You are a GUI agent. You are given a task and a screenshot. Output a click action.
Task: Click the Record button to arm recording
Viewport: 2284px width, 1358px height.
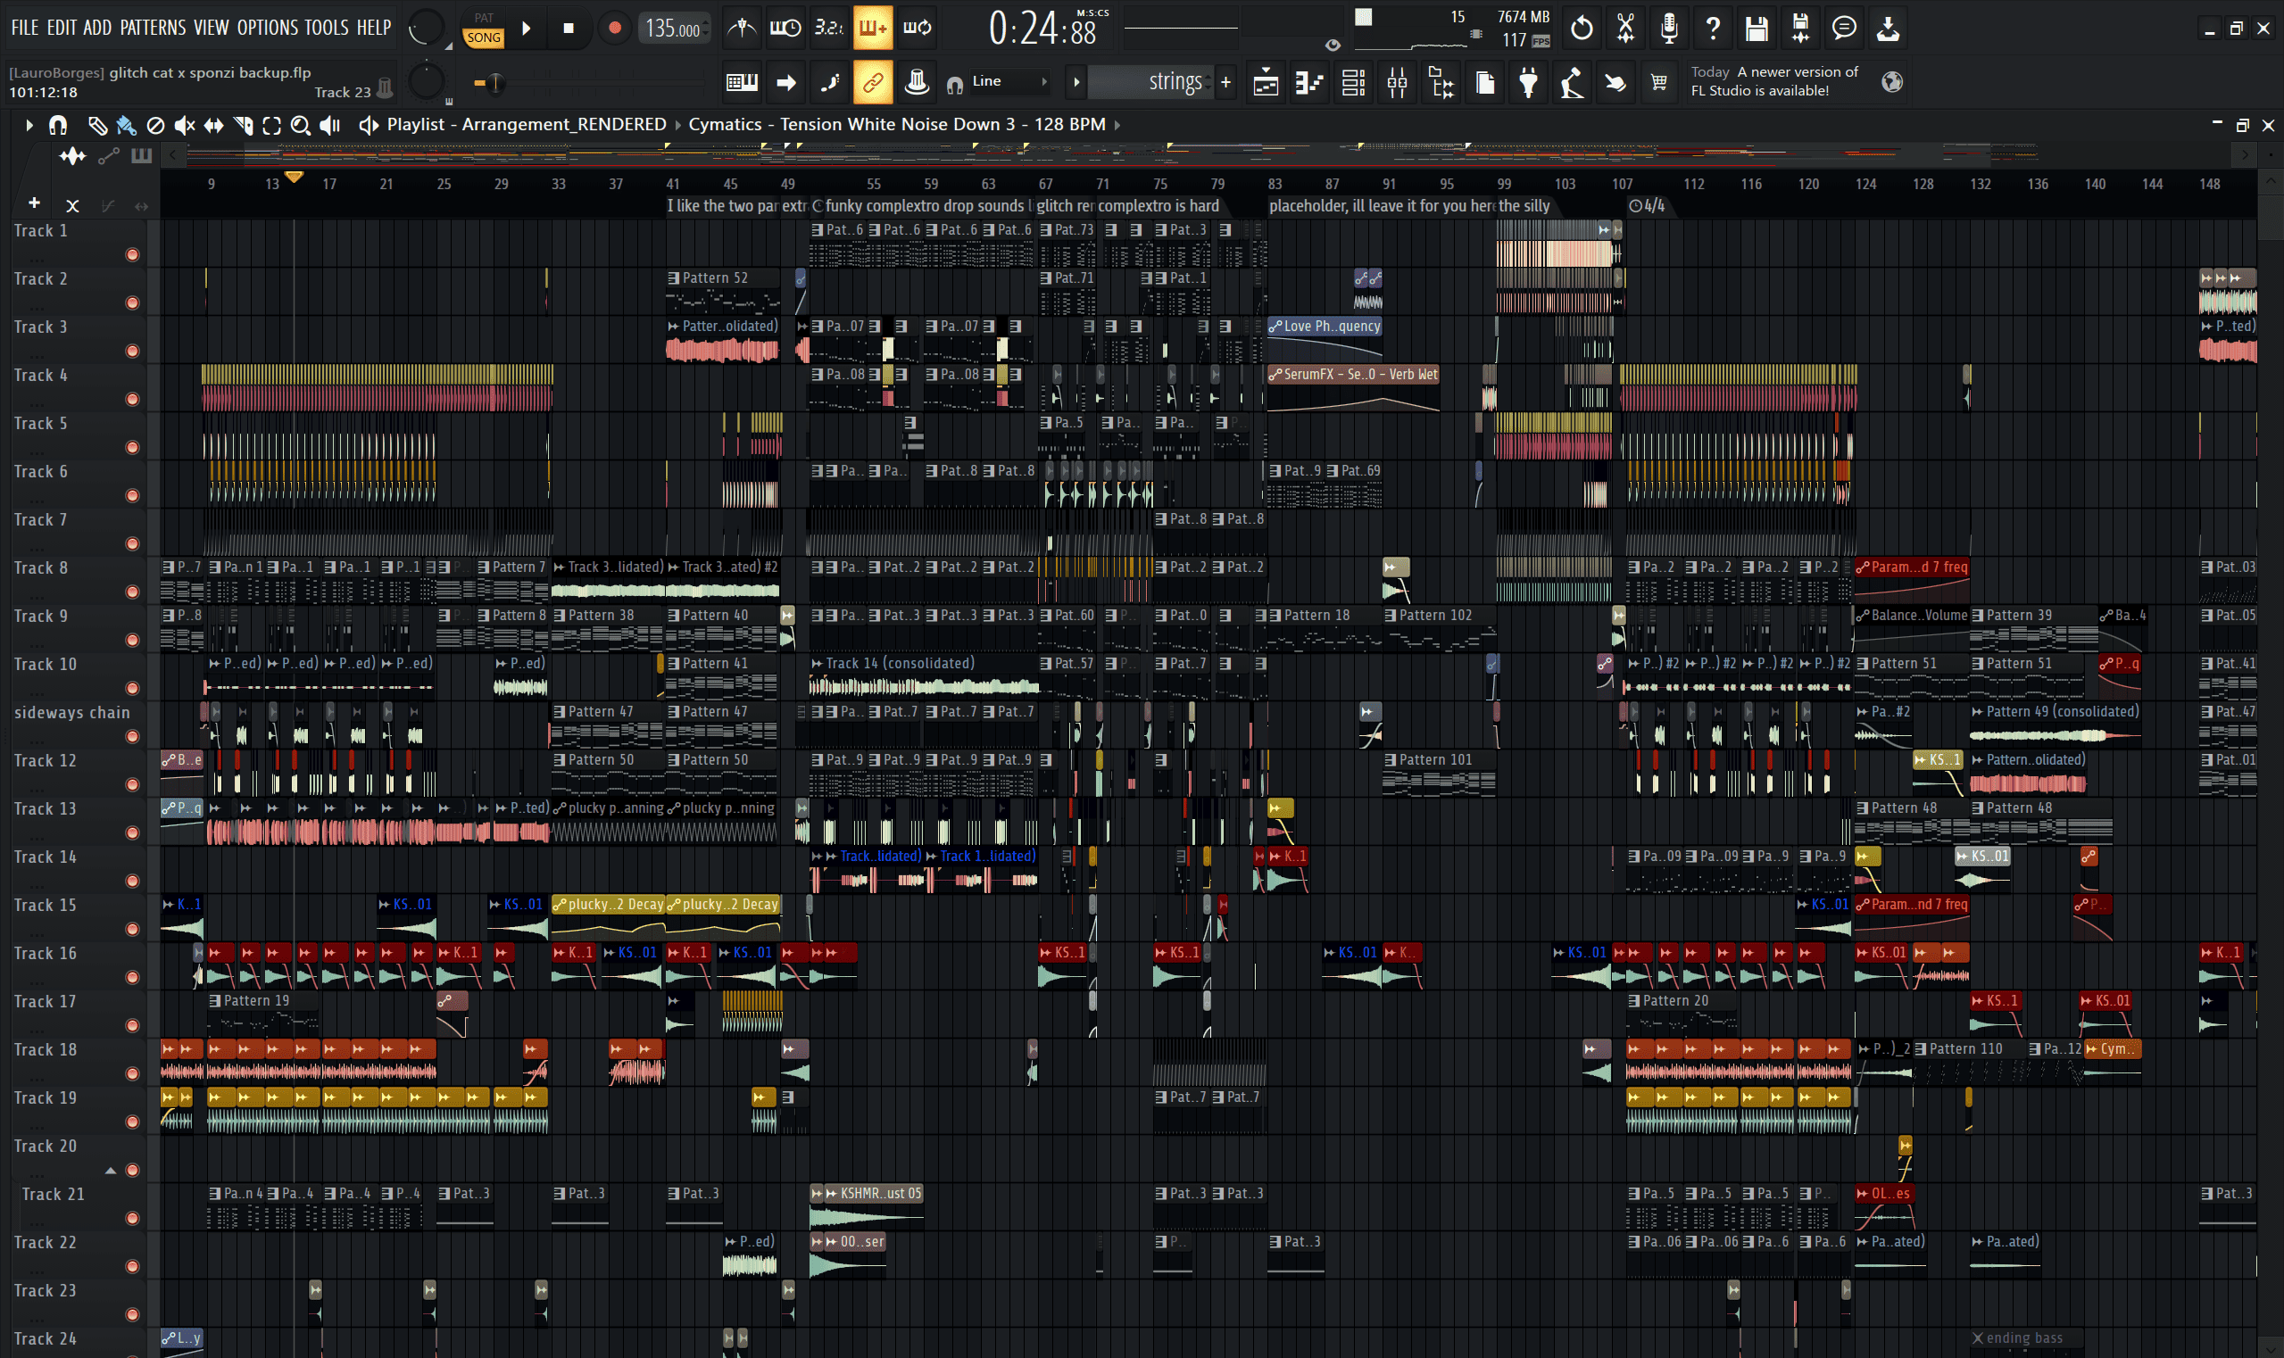click(x=611, y=28)
